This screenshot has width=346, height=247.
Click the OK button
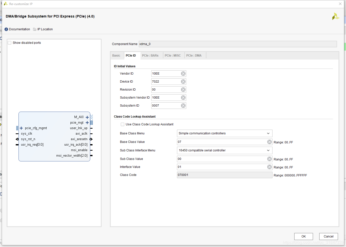click(x=303, y=236)
